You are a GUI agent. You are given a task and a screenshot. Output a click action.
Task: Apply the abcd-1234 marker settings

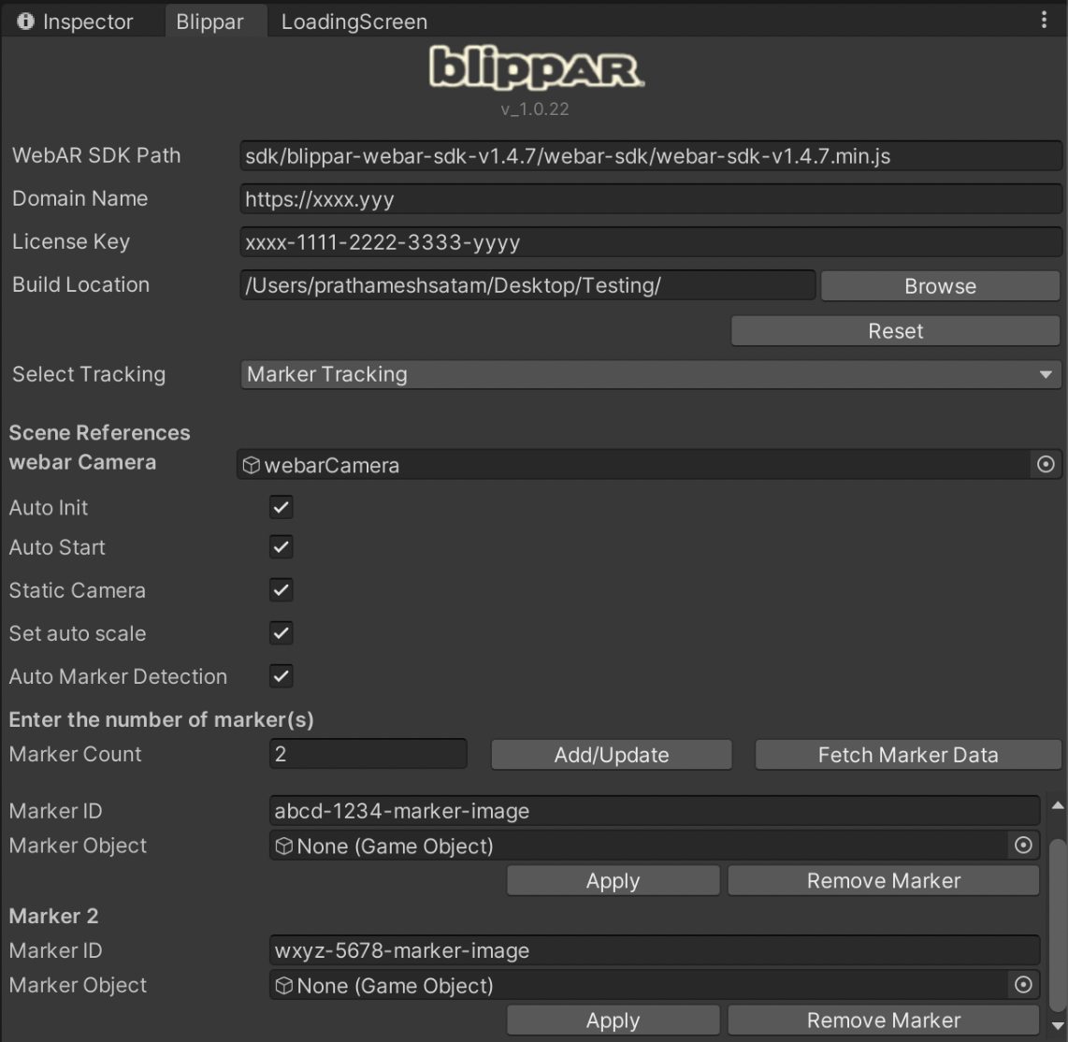tap(613, 880)
